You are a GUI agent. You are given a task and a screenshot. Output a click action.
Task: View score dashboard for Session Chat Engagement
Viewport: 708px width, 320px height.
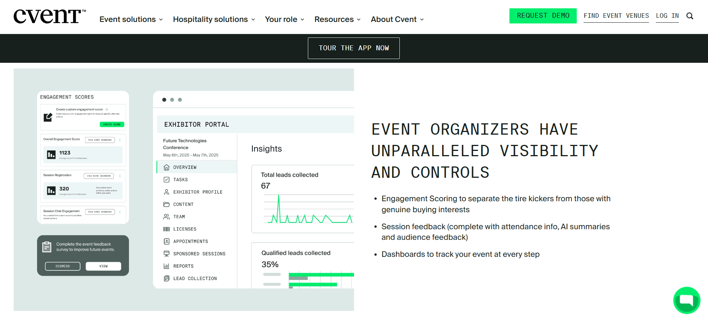tap(100, 212)
